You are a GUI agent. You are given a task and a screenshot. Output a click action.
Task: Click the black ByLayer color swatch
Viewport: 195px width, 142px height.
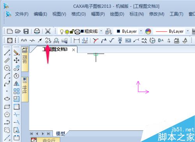(118, 31)
